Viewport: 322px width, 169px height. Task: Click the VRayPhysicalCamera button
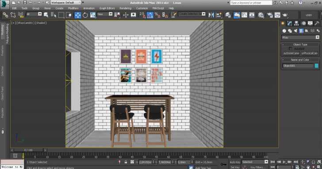pos(310,53)
